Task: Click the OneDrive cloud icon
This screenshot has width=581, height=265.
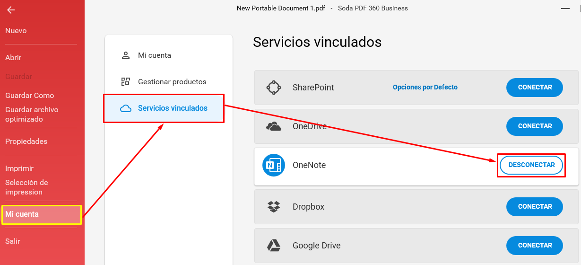Action: pyautogui.click(x=274, y=126)
